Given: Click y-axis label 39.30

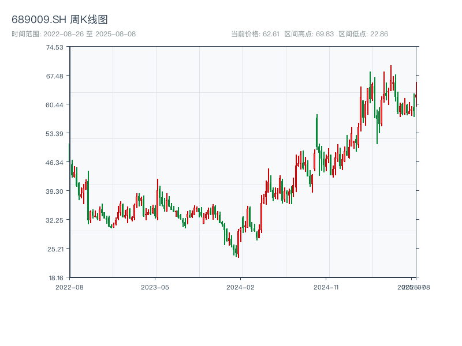Looking at the screenshot, I should click(54, 191).
